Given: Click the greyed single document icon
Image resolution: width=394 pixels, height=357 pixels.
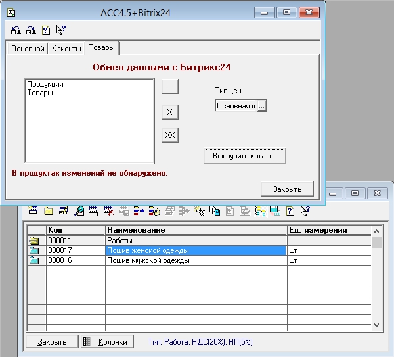Looking at the screenshot, I should click(230, 211).
